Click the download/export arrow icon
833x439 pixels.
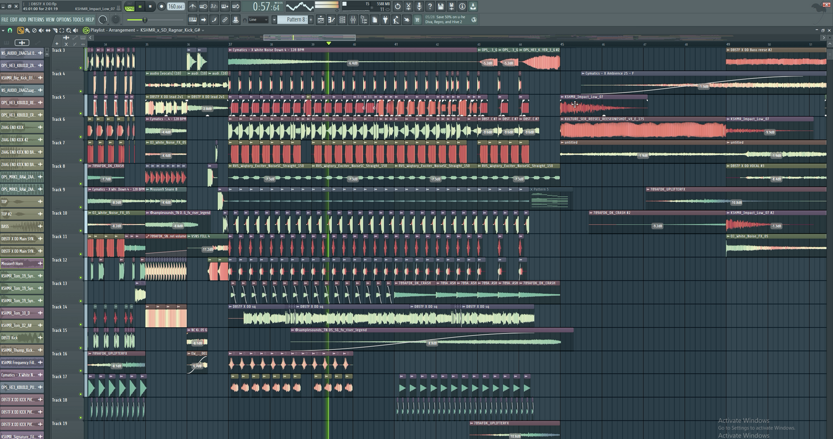coord(473,6)
